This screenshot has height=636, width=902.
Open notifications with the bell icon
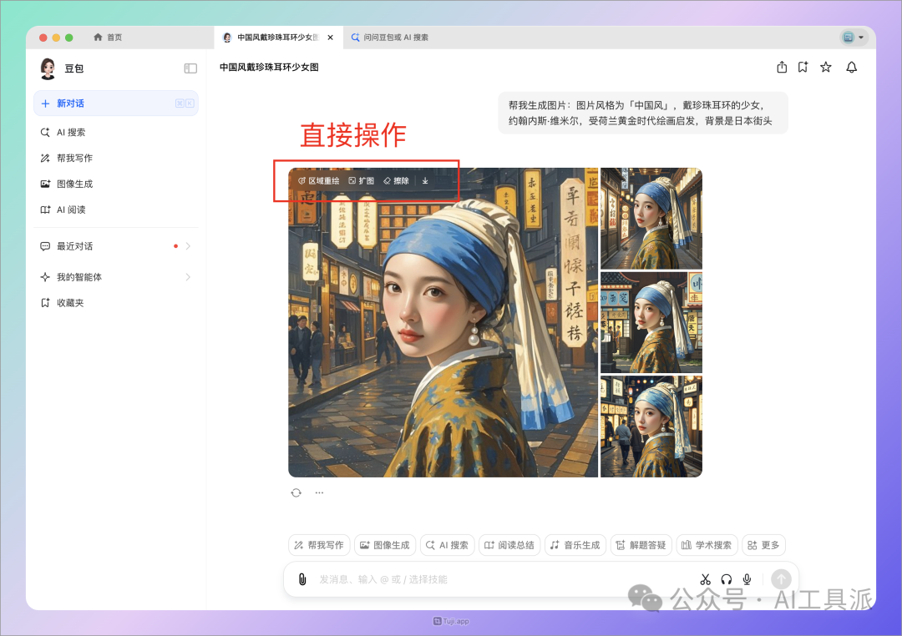tap(851, 67)
